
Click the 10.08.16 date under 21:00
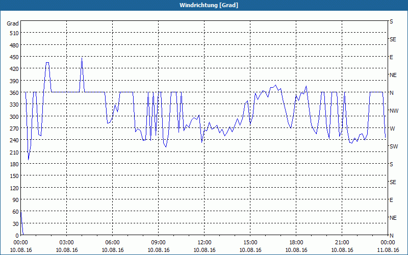[x=342, y=250]
